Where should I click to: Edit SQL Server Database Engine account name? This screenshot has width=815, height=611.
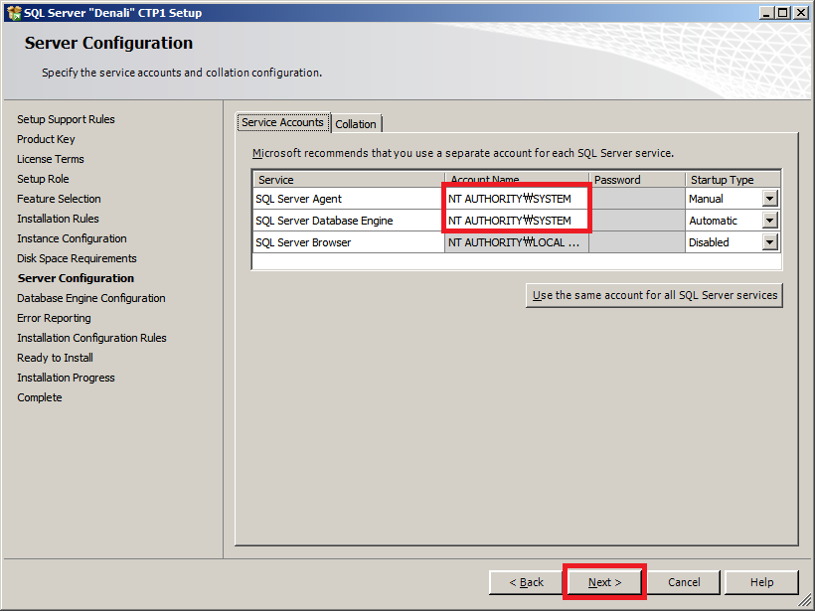coord(517,221)
